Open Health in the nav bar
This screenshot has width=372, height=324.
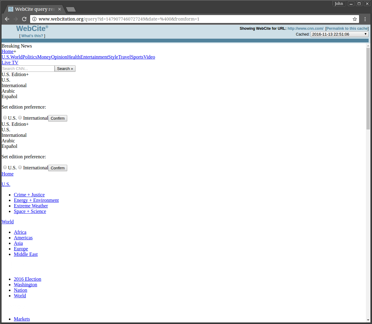click(74, 57)
